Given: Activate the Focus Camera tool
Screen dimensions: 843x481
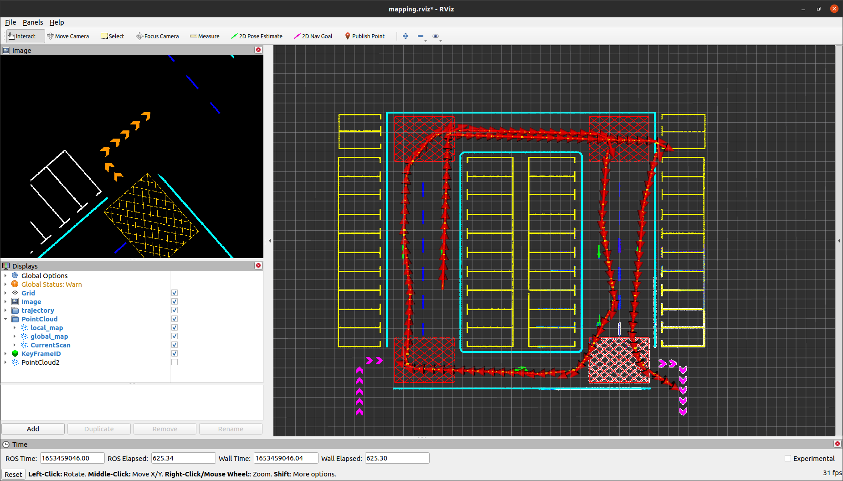Looking at the screenshot, I should [157, 36].
